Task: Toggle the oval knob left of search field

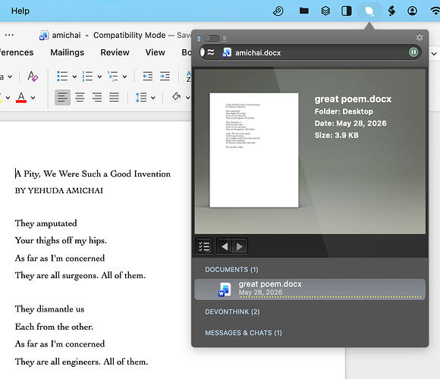Action: [203, 52]
